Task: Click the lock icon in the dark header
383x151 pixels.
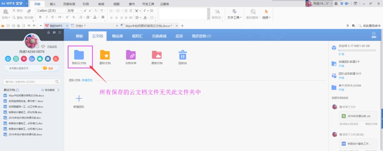Action: (48, 32)
